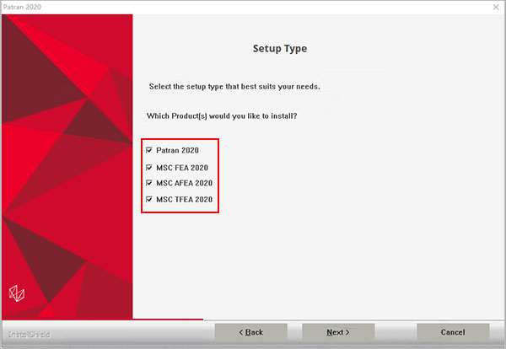Click 'Select the setup type' instruction text

[x=234, y=87]
